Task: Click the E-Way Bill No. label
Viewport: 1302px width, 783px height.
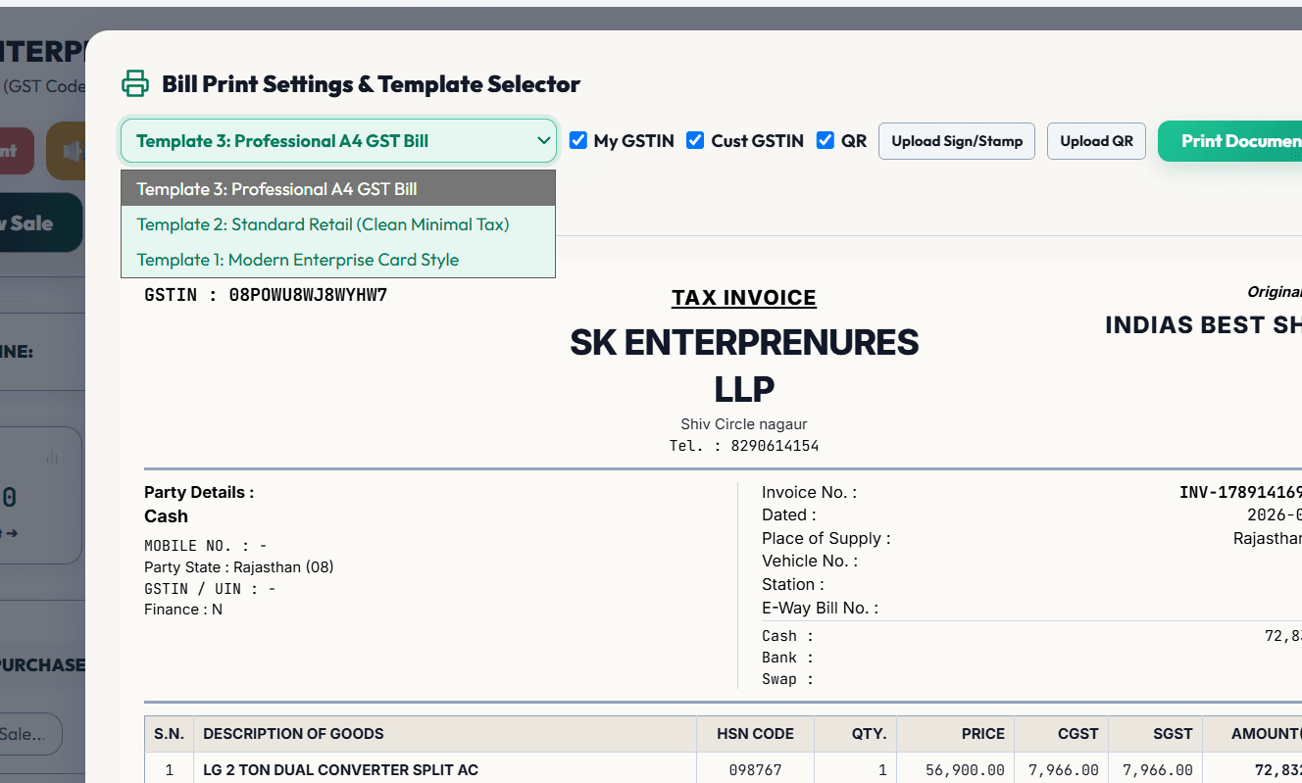Action: click(820, 608)
